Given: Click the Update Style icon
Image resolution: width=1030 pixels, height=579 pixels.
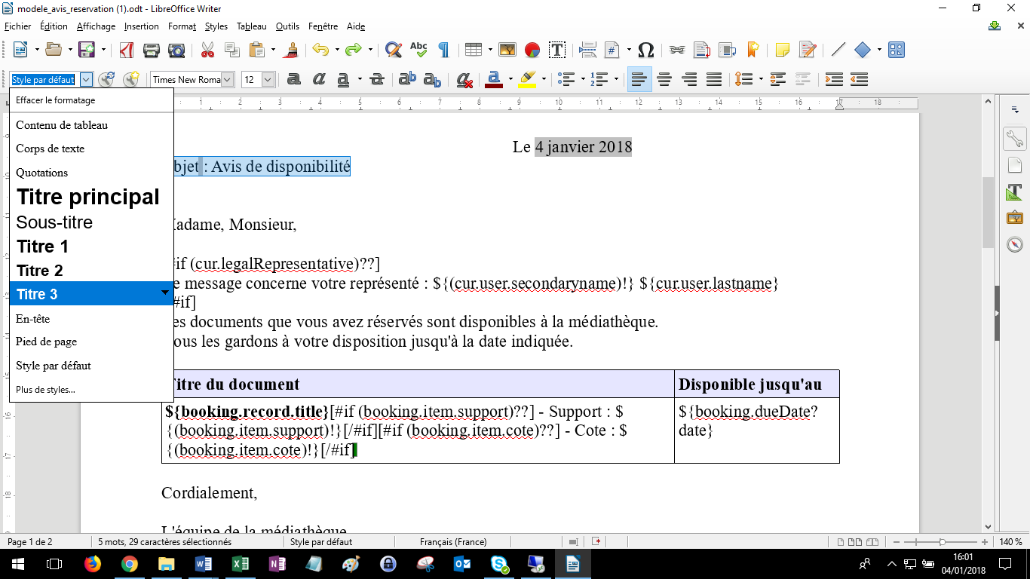Looking at the screenshot, I should click(x=106, y=79).
